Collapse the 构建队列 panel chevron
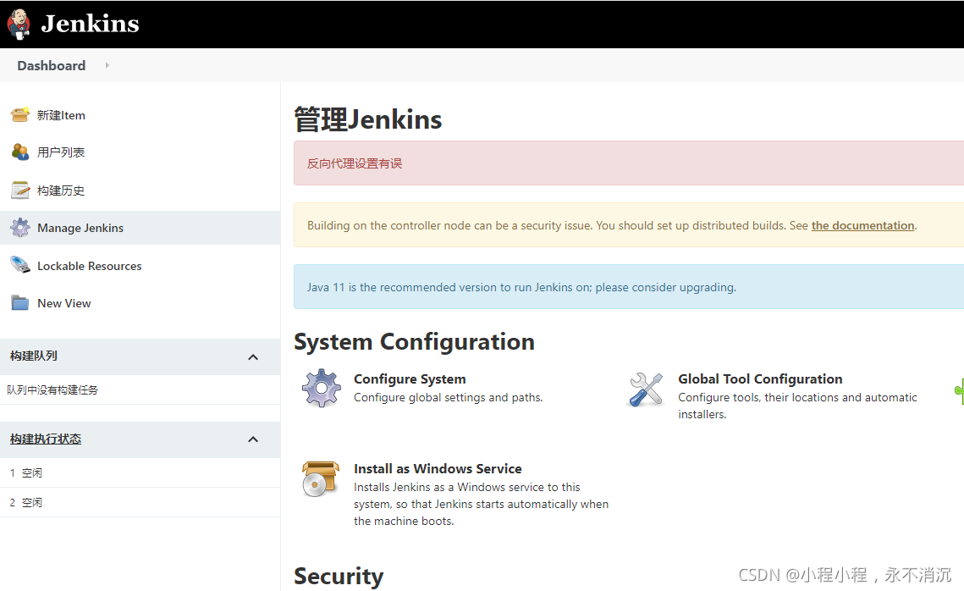The width and height of the screenshot is (964, 591). click(253, 356)
